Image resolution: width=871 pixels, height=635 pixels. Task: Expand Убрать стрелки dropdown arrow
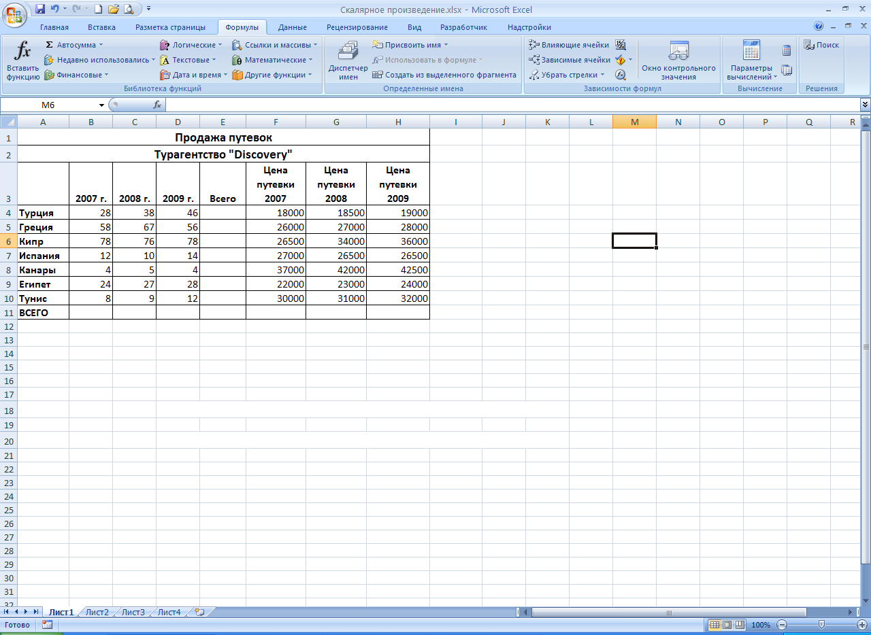tap(603, 75)
